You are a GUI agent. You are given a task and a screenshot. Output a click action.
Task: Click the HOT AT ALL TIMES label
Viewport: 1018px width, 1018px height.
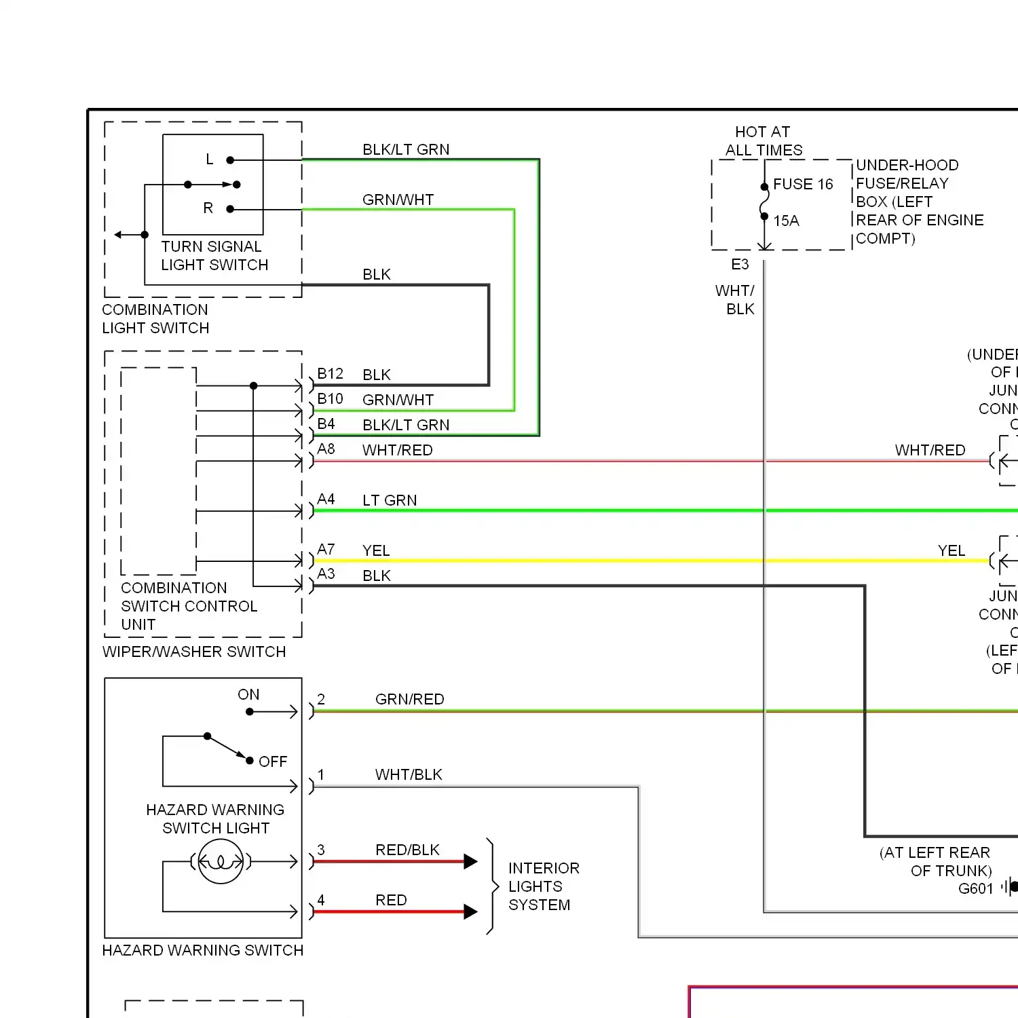click(763, 140)
